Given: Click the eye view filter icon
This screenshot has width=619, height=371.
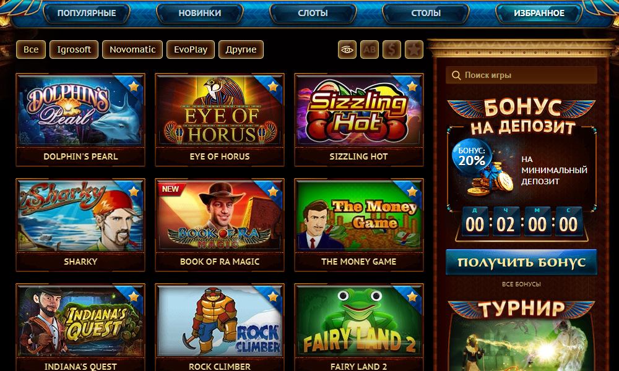Looking at the screenshot, I should pos(347,49).
